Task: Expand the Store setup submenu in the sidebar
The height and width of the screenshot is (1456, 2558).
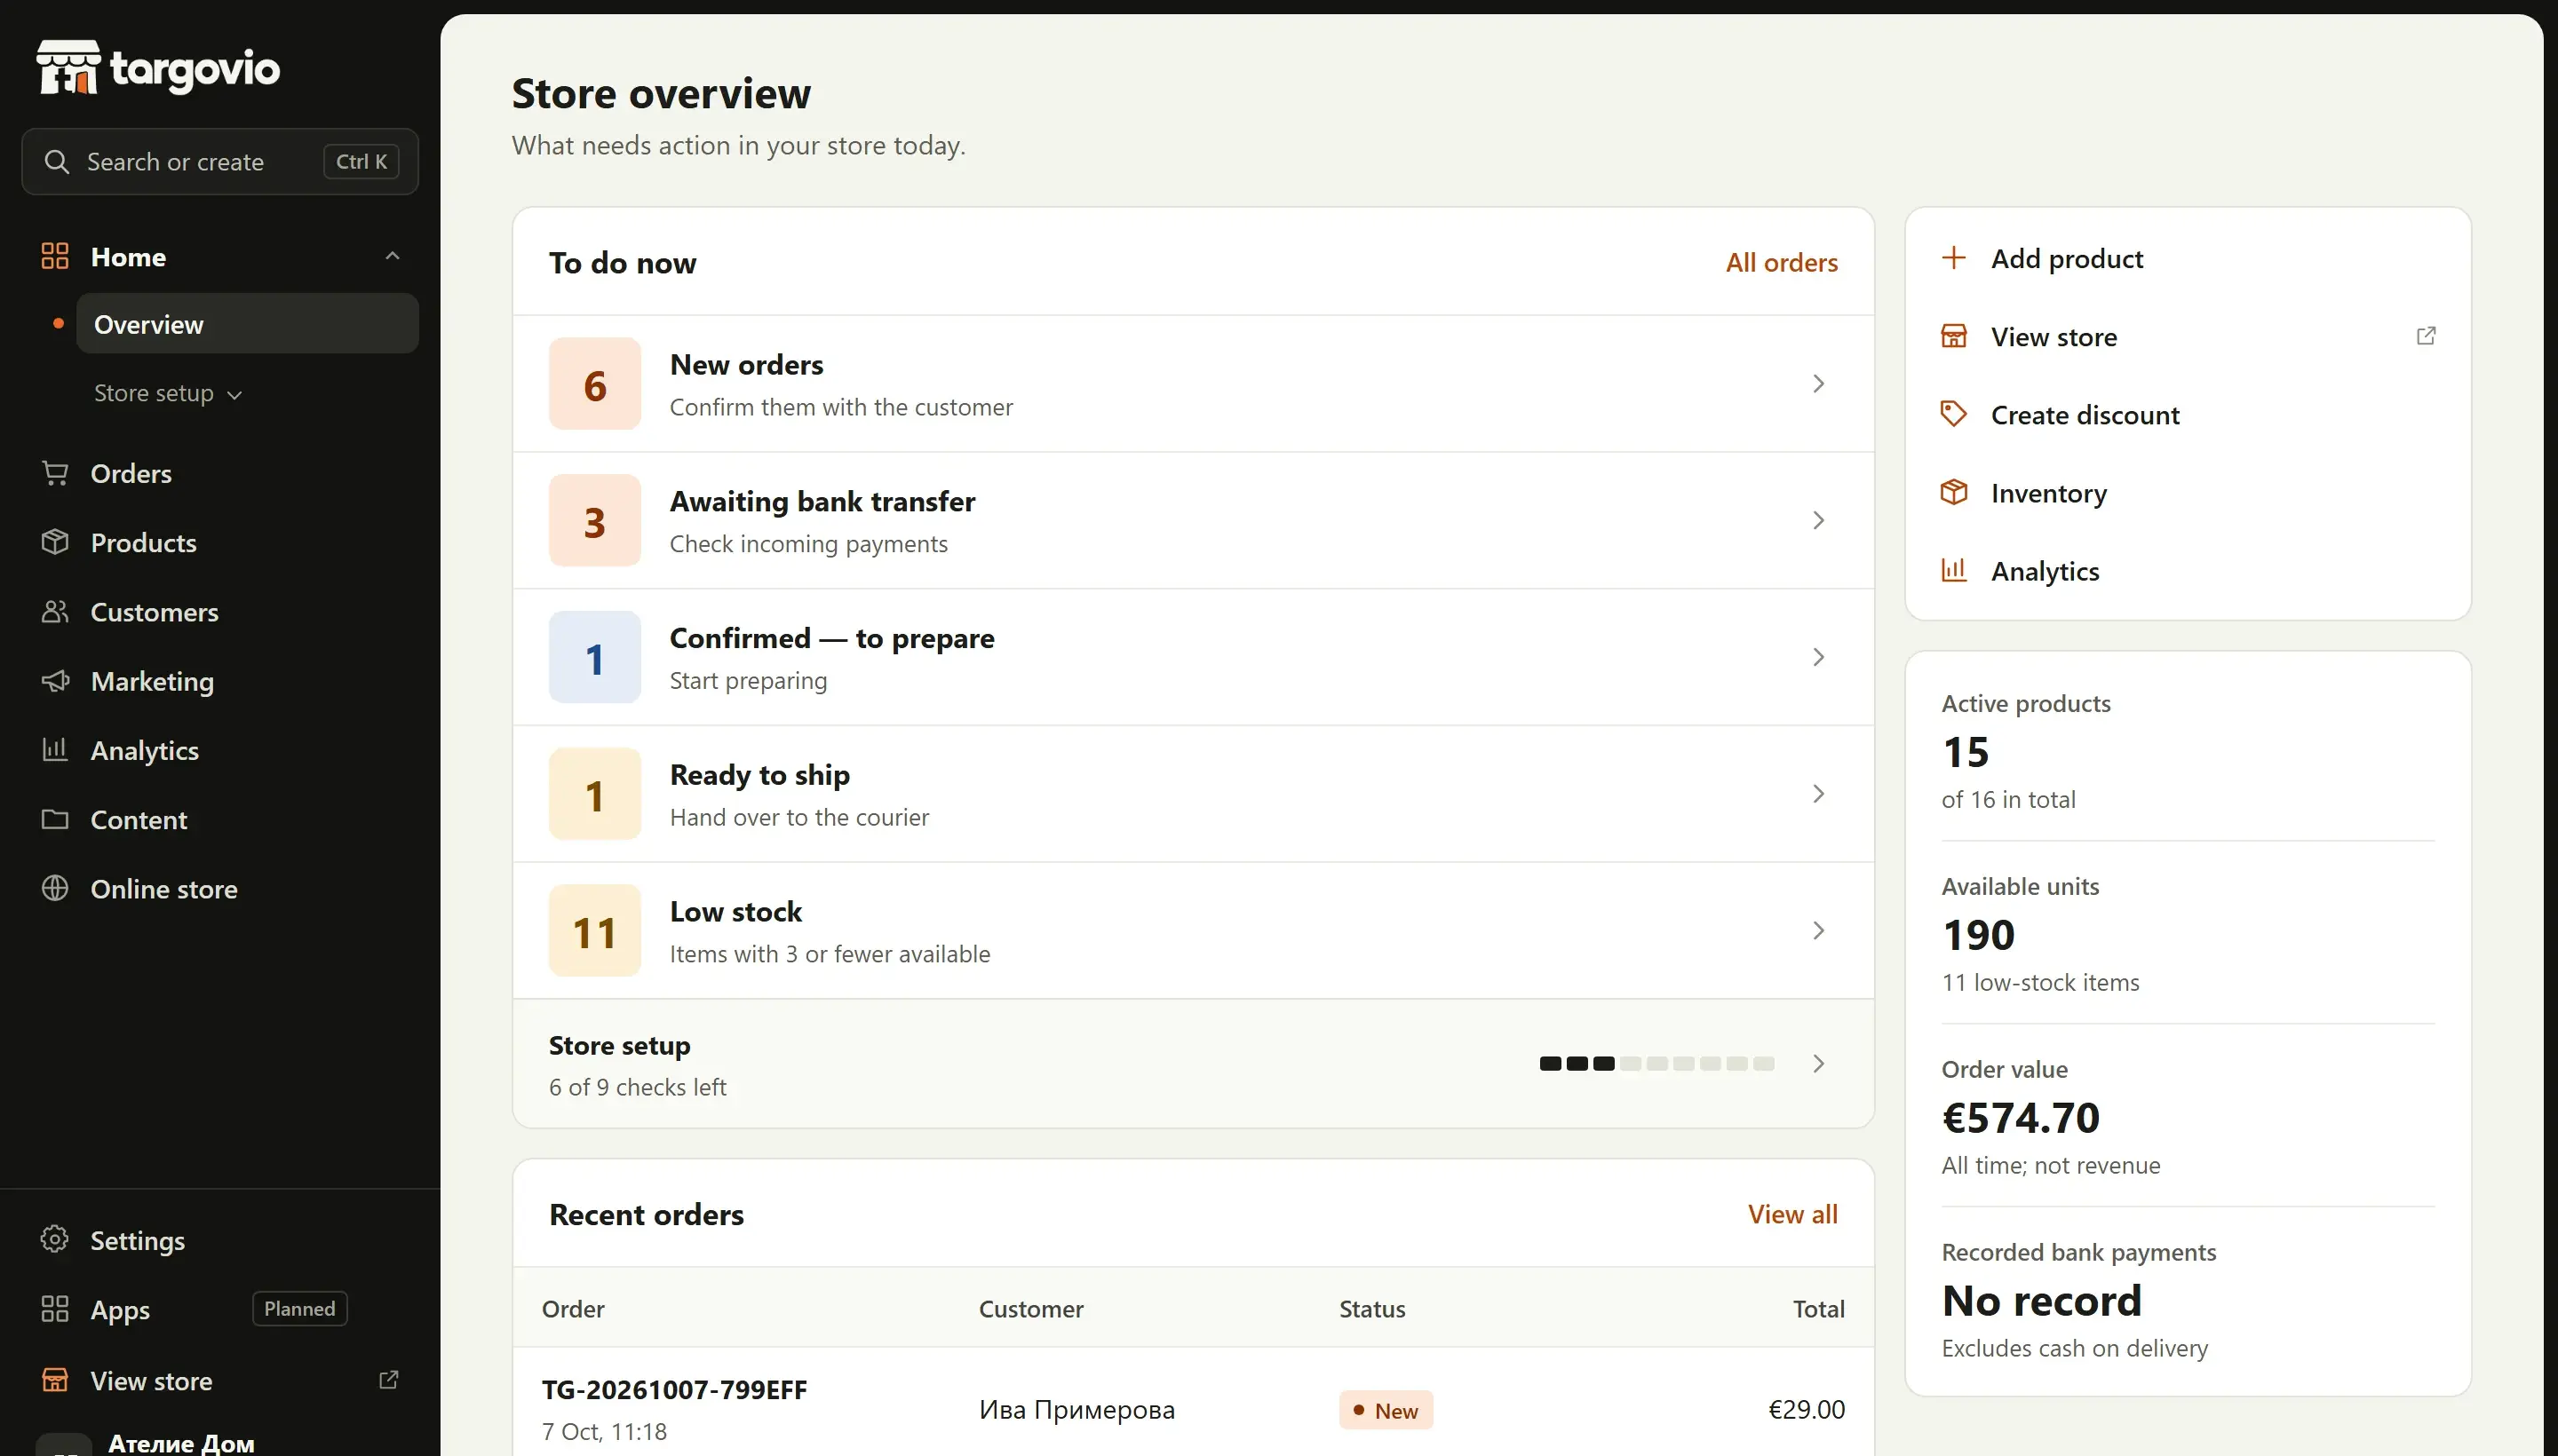Action: click(168, 393)
